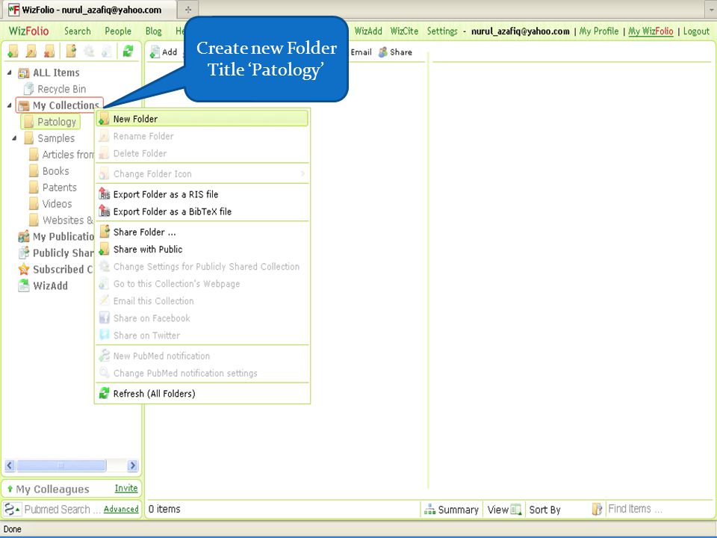Collapse the Samples folder node

(14, 137)
